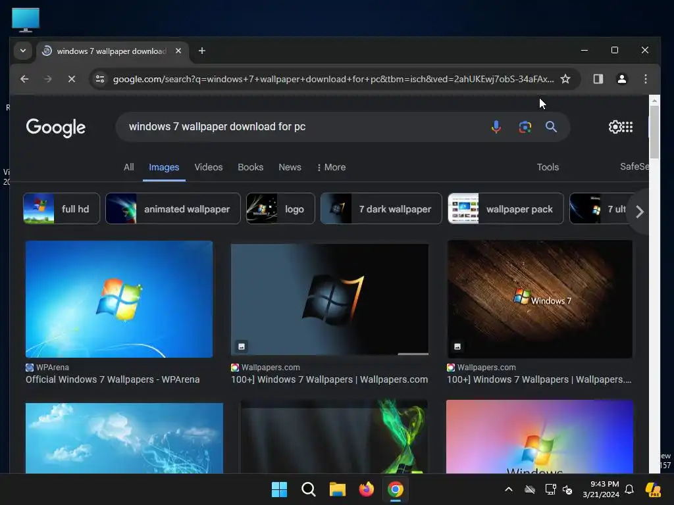
Task: Select the monitor icon on the desktop
Action: click(x=26, y=20)
